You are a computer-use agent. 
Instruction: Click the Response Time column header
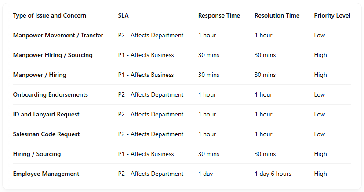coord(219,16)
